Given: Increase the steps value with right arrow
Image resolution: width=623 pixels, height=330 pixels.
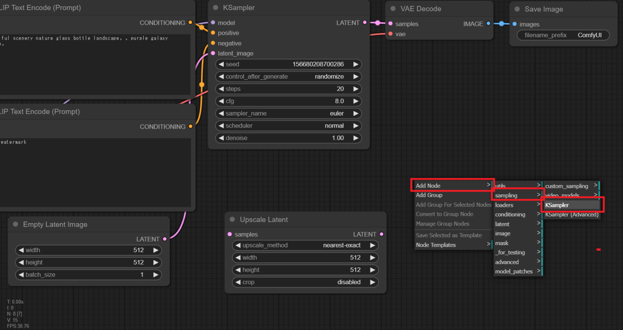Looking at the screenshot, I should point(355,89).
